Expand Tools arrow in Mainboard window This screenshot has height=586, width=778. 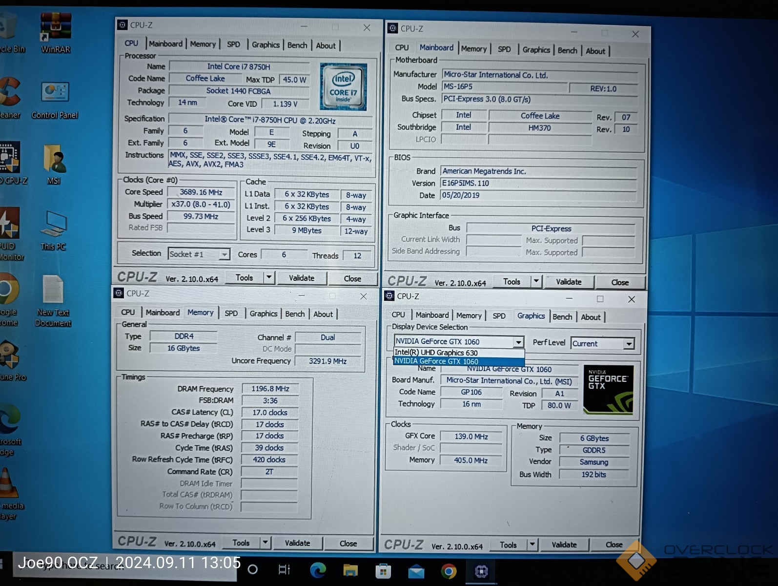click(536, 281)
